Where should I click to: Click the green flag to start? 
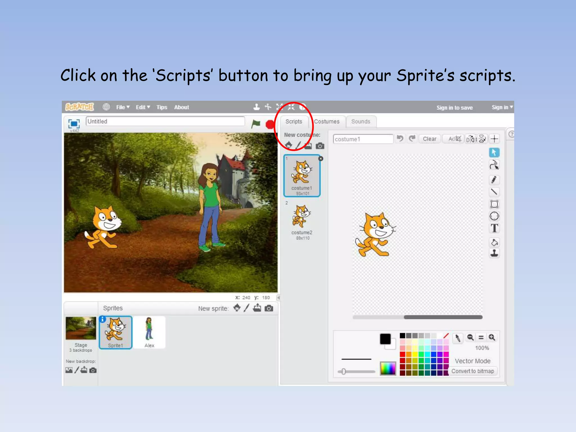tap(256, 124)
